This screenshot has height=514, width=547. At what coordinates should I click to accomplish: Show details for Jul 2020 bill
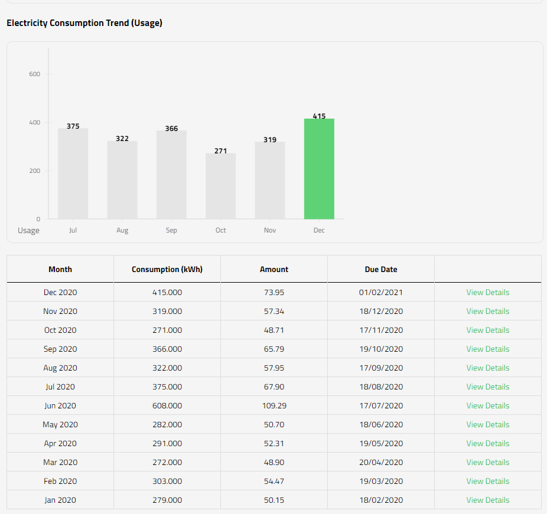(x=487, y=387)
